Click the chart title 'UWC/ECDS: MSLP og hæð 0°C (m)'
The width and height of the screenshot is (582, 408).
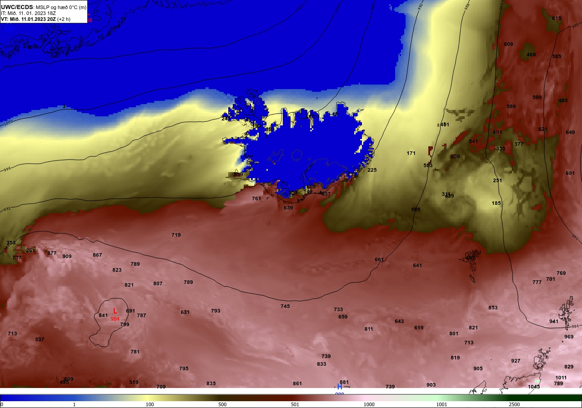point(44,7)
